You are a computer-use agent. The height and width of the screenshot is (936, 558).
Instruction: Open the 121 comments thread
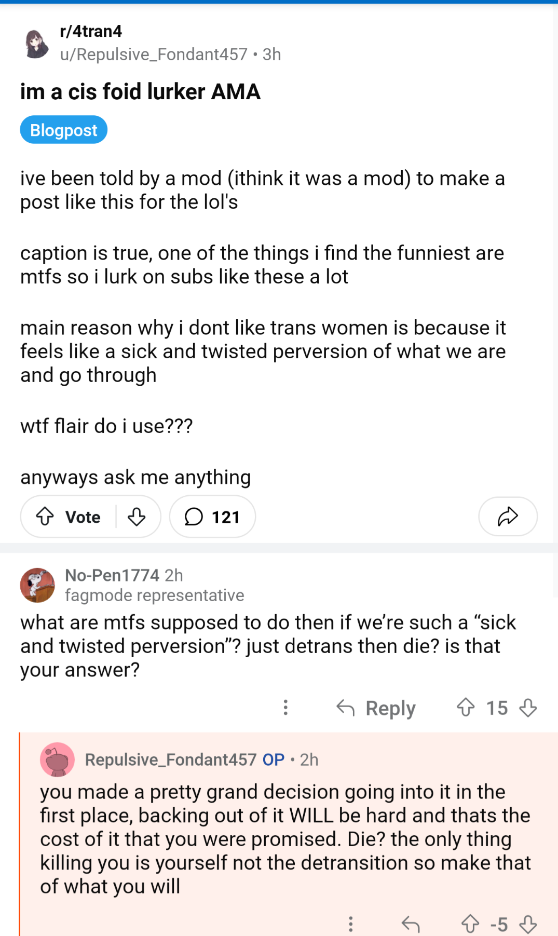pyautogui.click(x=212, y=517)
